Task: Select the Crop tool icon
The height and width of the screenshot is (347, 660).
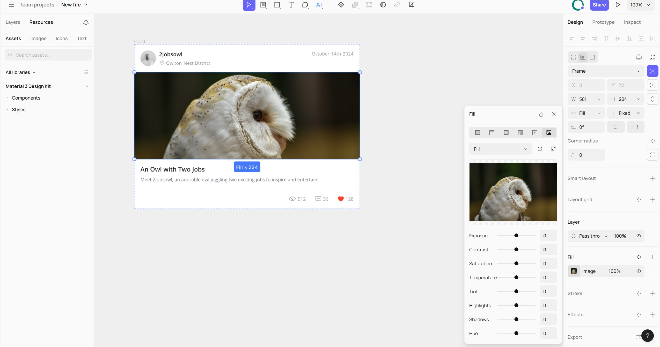Action: (x=411, y=5)
